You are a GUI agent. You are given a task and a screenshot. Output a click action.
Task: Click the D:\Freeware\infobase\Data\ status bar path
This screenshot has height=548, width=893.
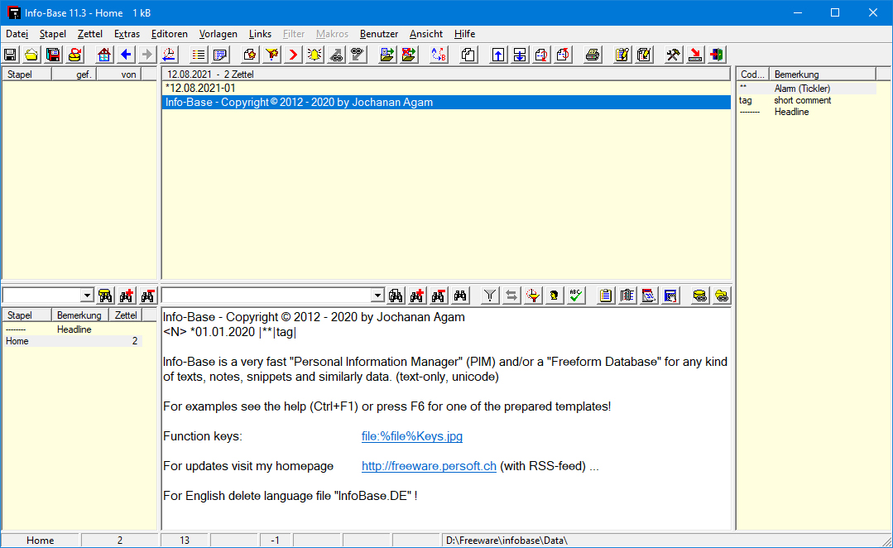click(x=507, y=540)
